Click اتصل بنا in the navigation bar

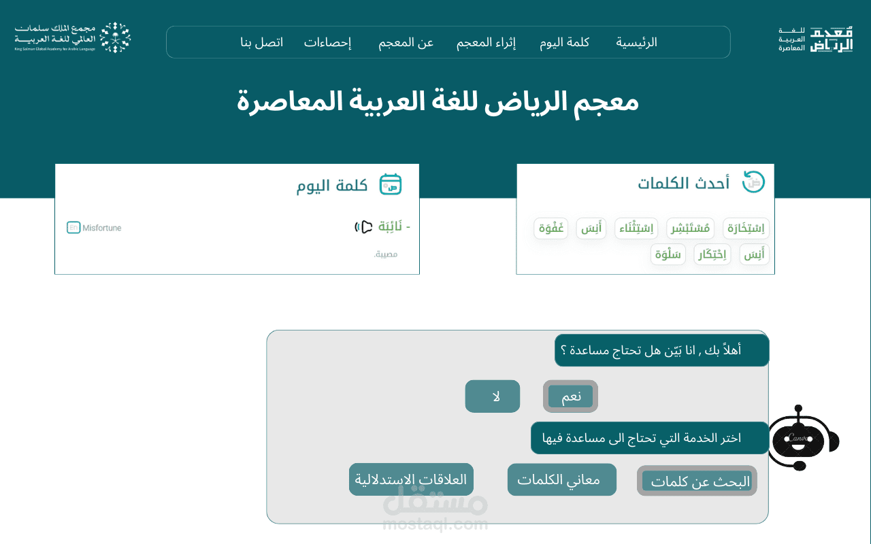(x=262, y=42)
